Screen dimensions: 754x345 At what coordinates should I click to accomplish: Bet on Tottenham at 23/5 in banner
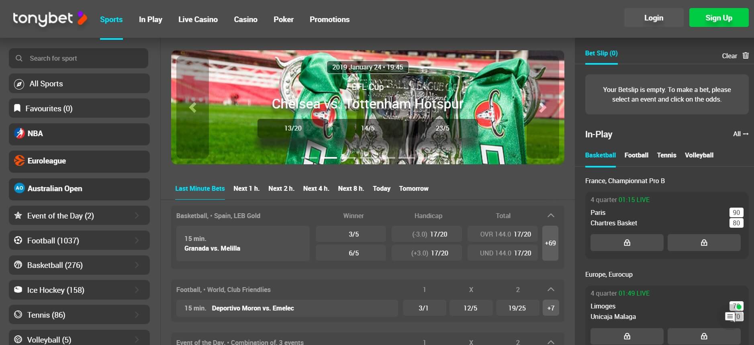point(442,128)
